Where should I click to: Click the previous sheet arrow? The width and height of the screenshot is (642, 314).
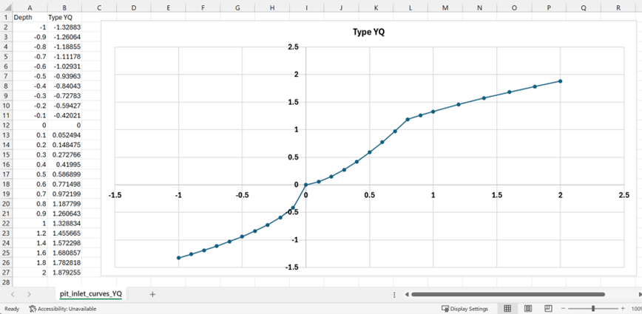tap(13, 294)
